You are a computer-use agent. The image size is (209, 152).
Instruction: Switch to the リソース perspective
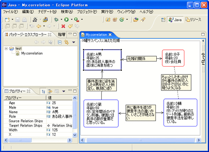coord(194,20)
